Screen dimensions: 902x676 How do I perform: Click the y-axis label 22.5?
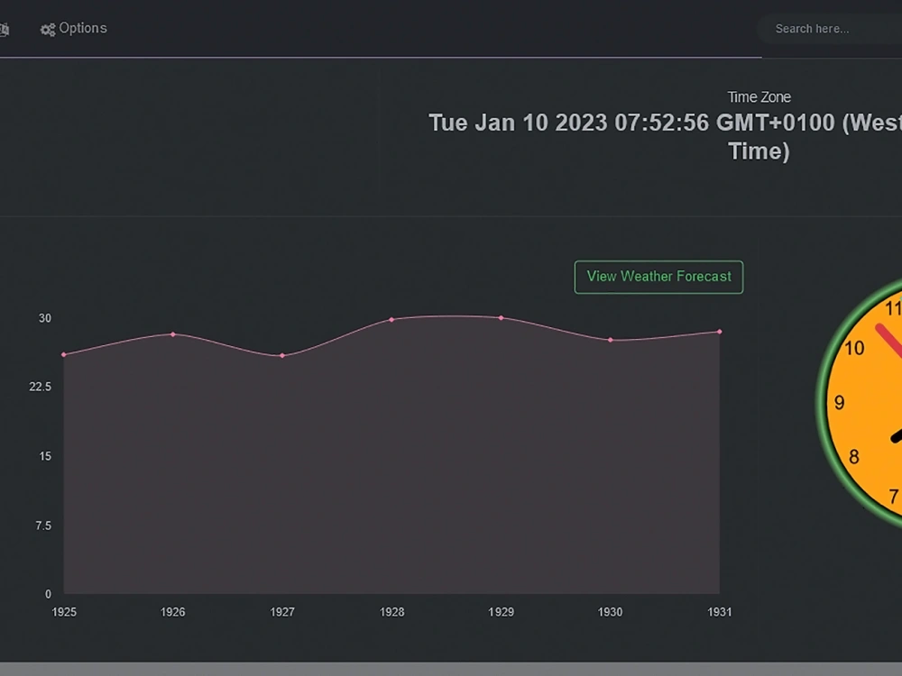41,387
